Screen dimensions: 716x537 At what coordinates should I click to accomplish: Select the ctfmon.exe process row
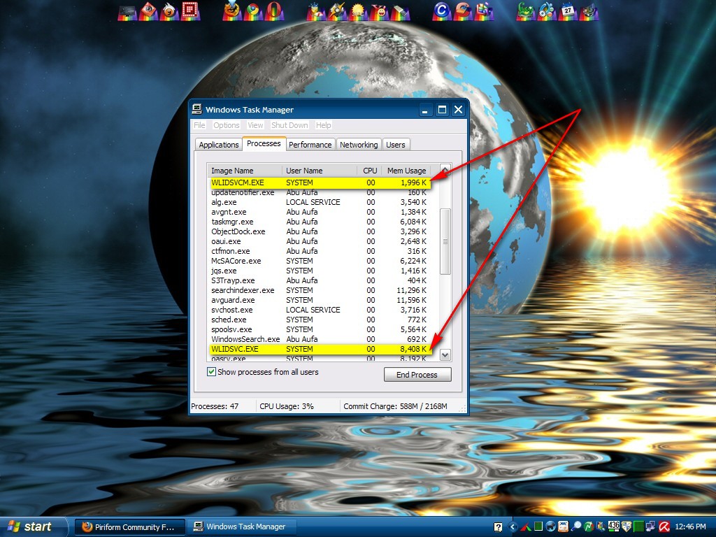(320, 251)
